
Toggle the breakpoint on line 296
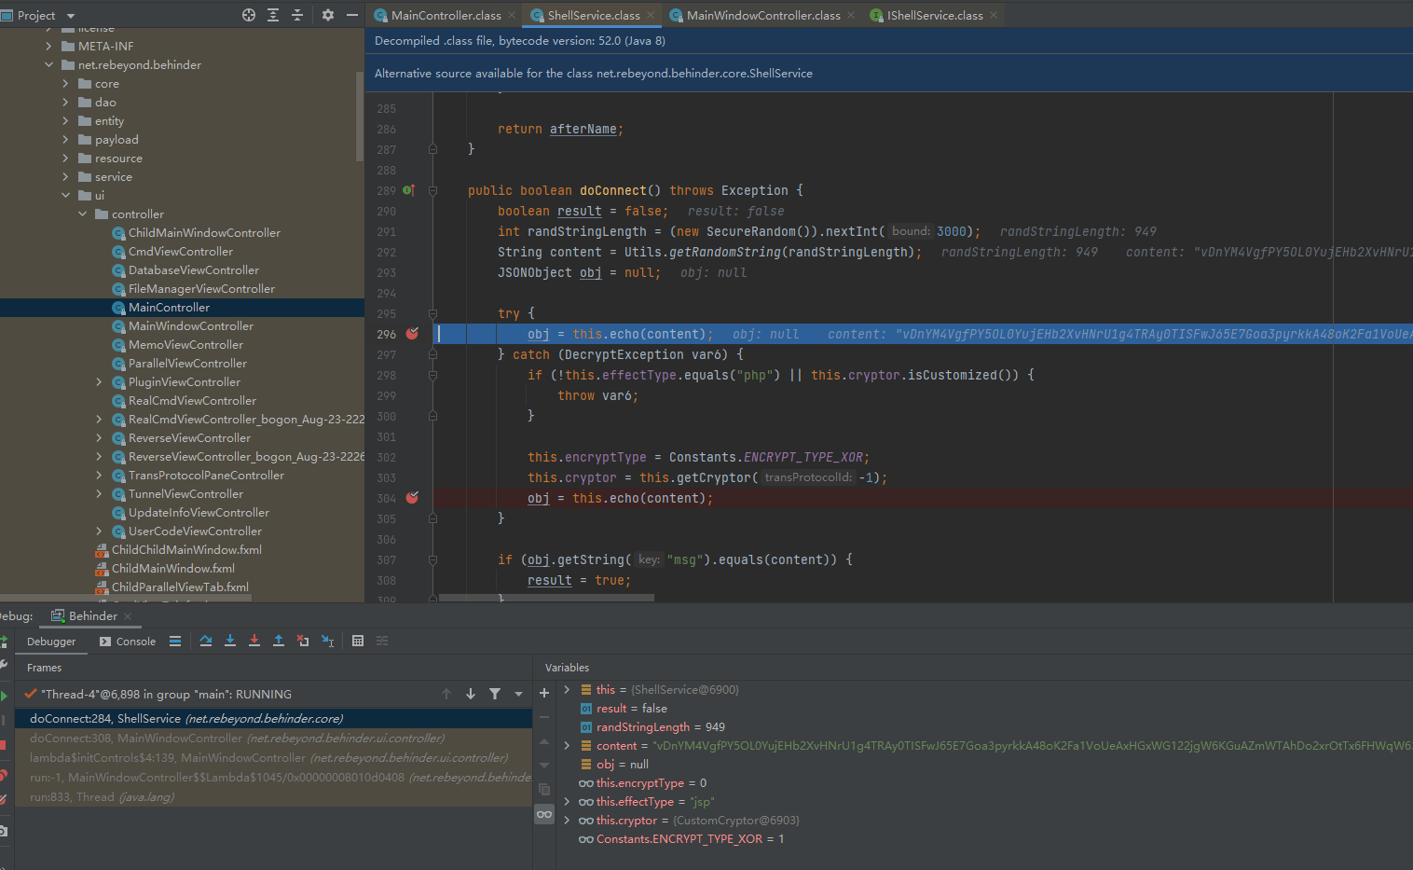click(412, 334)
